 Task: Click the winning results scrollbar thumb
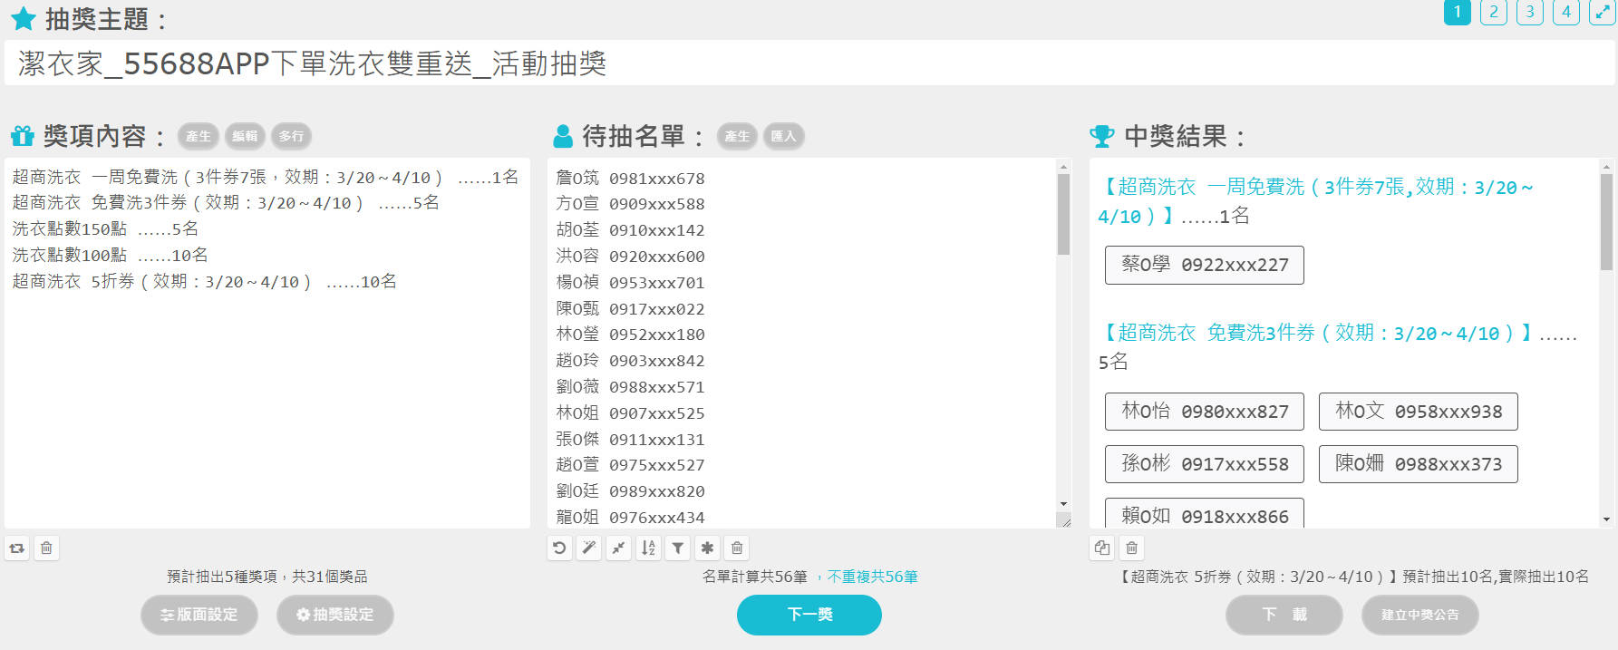(1606, 222)
